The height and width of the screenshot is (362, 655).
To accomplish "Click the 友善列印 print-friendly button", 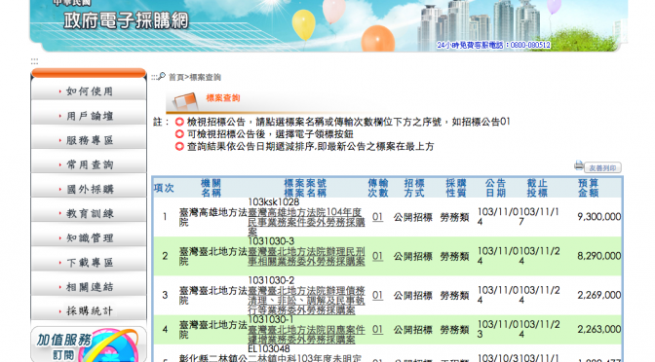I will [x=602, y=167].
